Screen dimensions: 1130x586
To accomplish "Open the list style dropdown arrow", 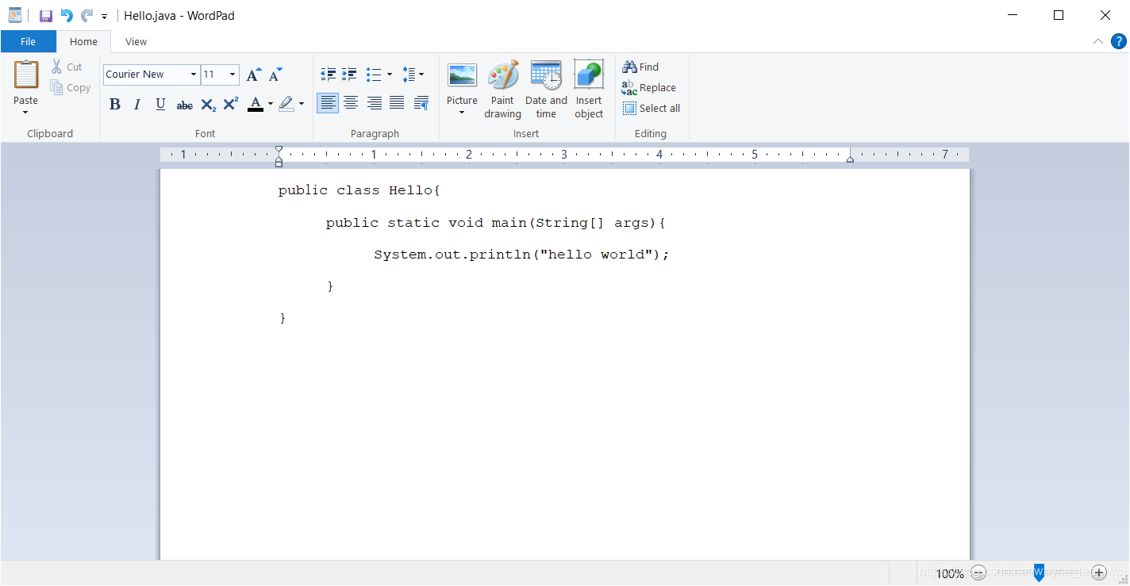I will (x=390, y=75).
